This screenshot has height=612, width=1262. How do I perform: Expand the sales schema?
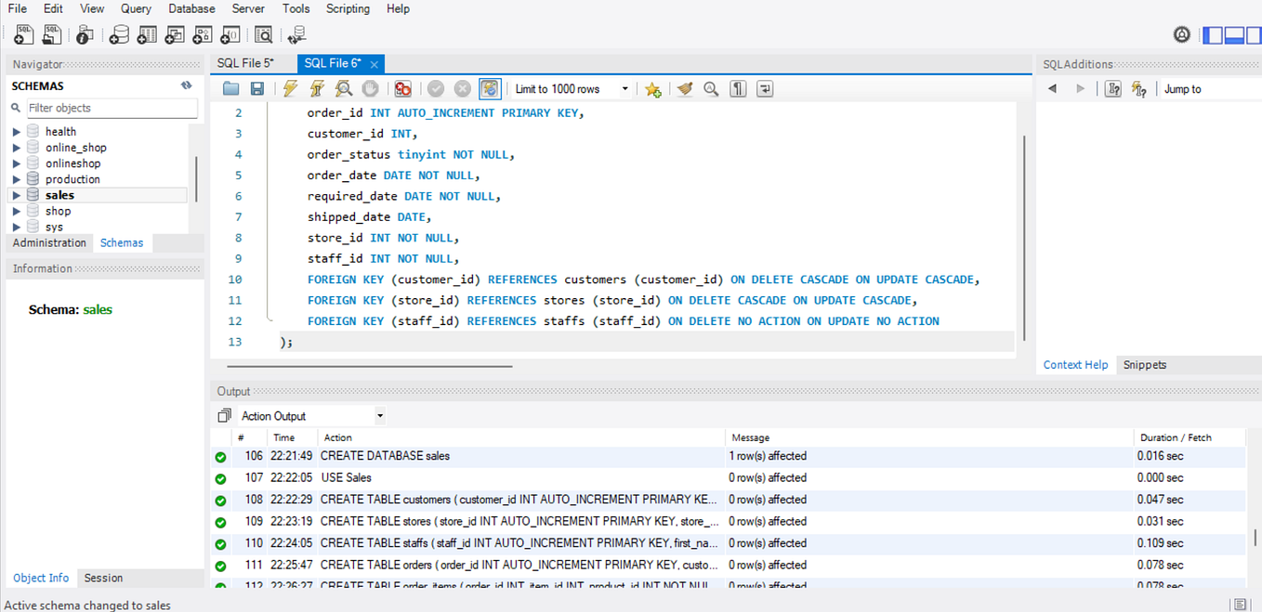16,195
